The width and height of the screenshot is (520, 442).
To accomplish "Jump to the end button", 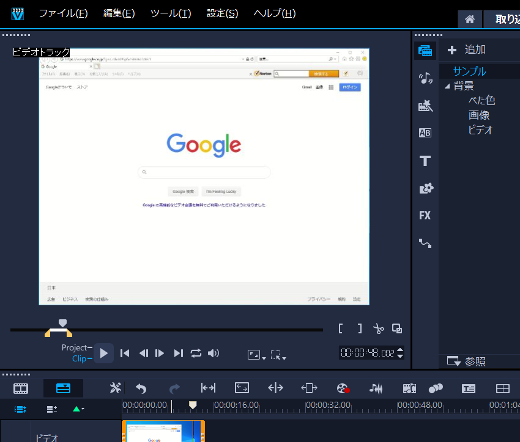I will click(x=179, y=353).
